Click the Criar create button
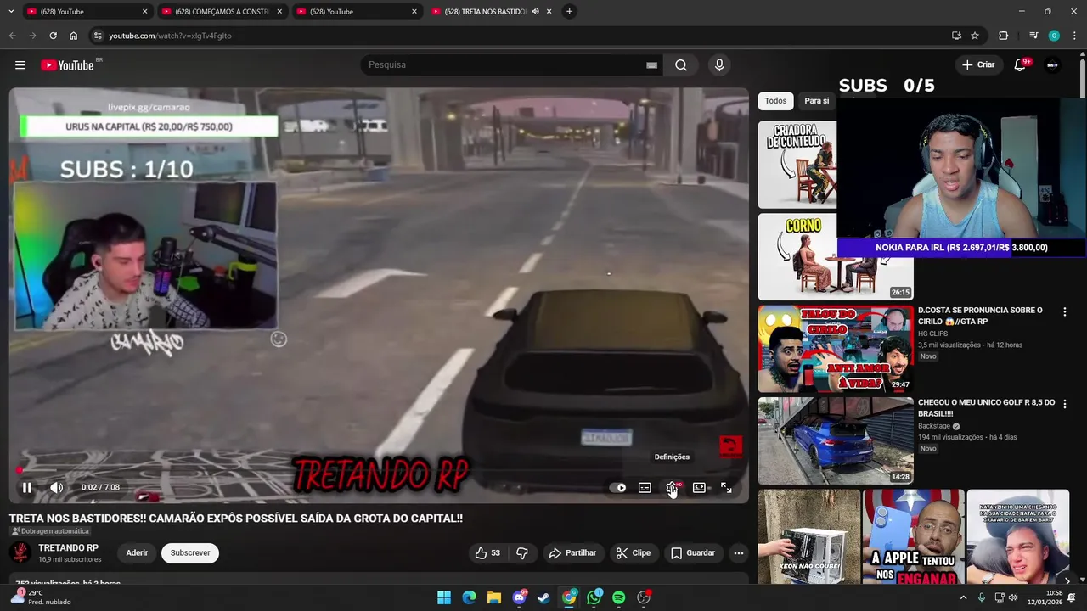Image resolution: width=1087 pixels, height=611 pixels. click(978, 65)
